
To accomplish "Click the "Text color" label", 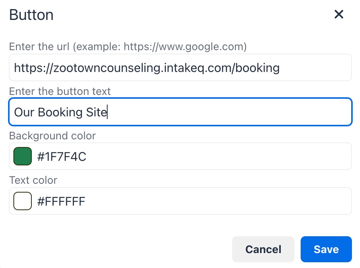I will tap(33, 180).
